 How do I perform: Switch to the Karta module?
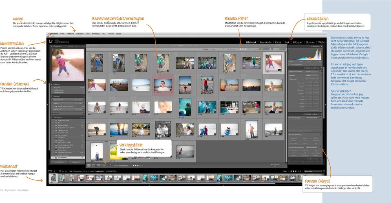[x=278, y=42]
